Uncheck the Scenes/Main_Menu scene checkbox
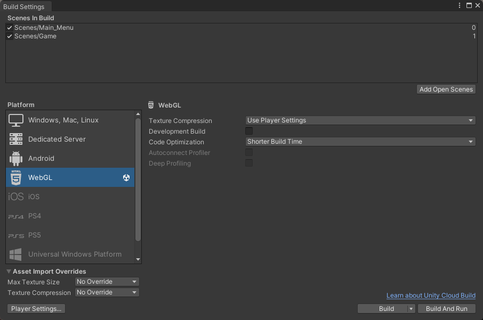The width and height of the screenshot is (483, 320). pos(10,28)
